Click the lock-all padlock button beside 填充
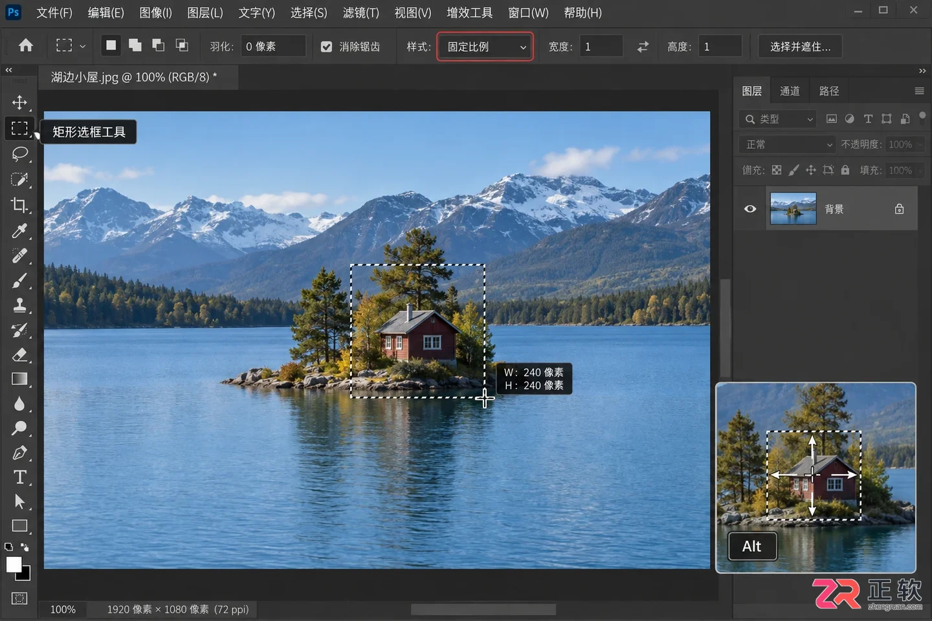The width and height of the screenshot is (932, 621). coord(845,170)
